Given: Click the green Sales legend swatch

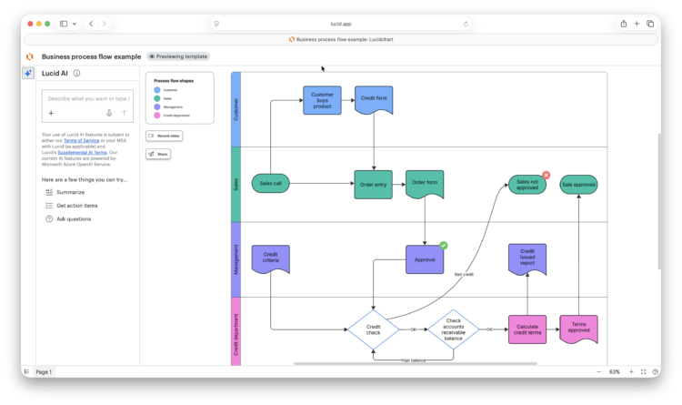Looking at the screenshot, I should [157, 98].
